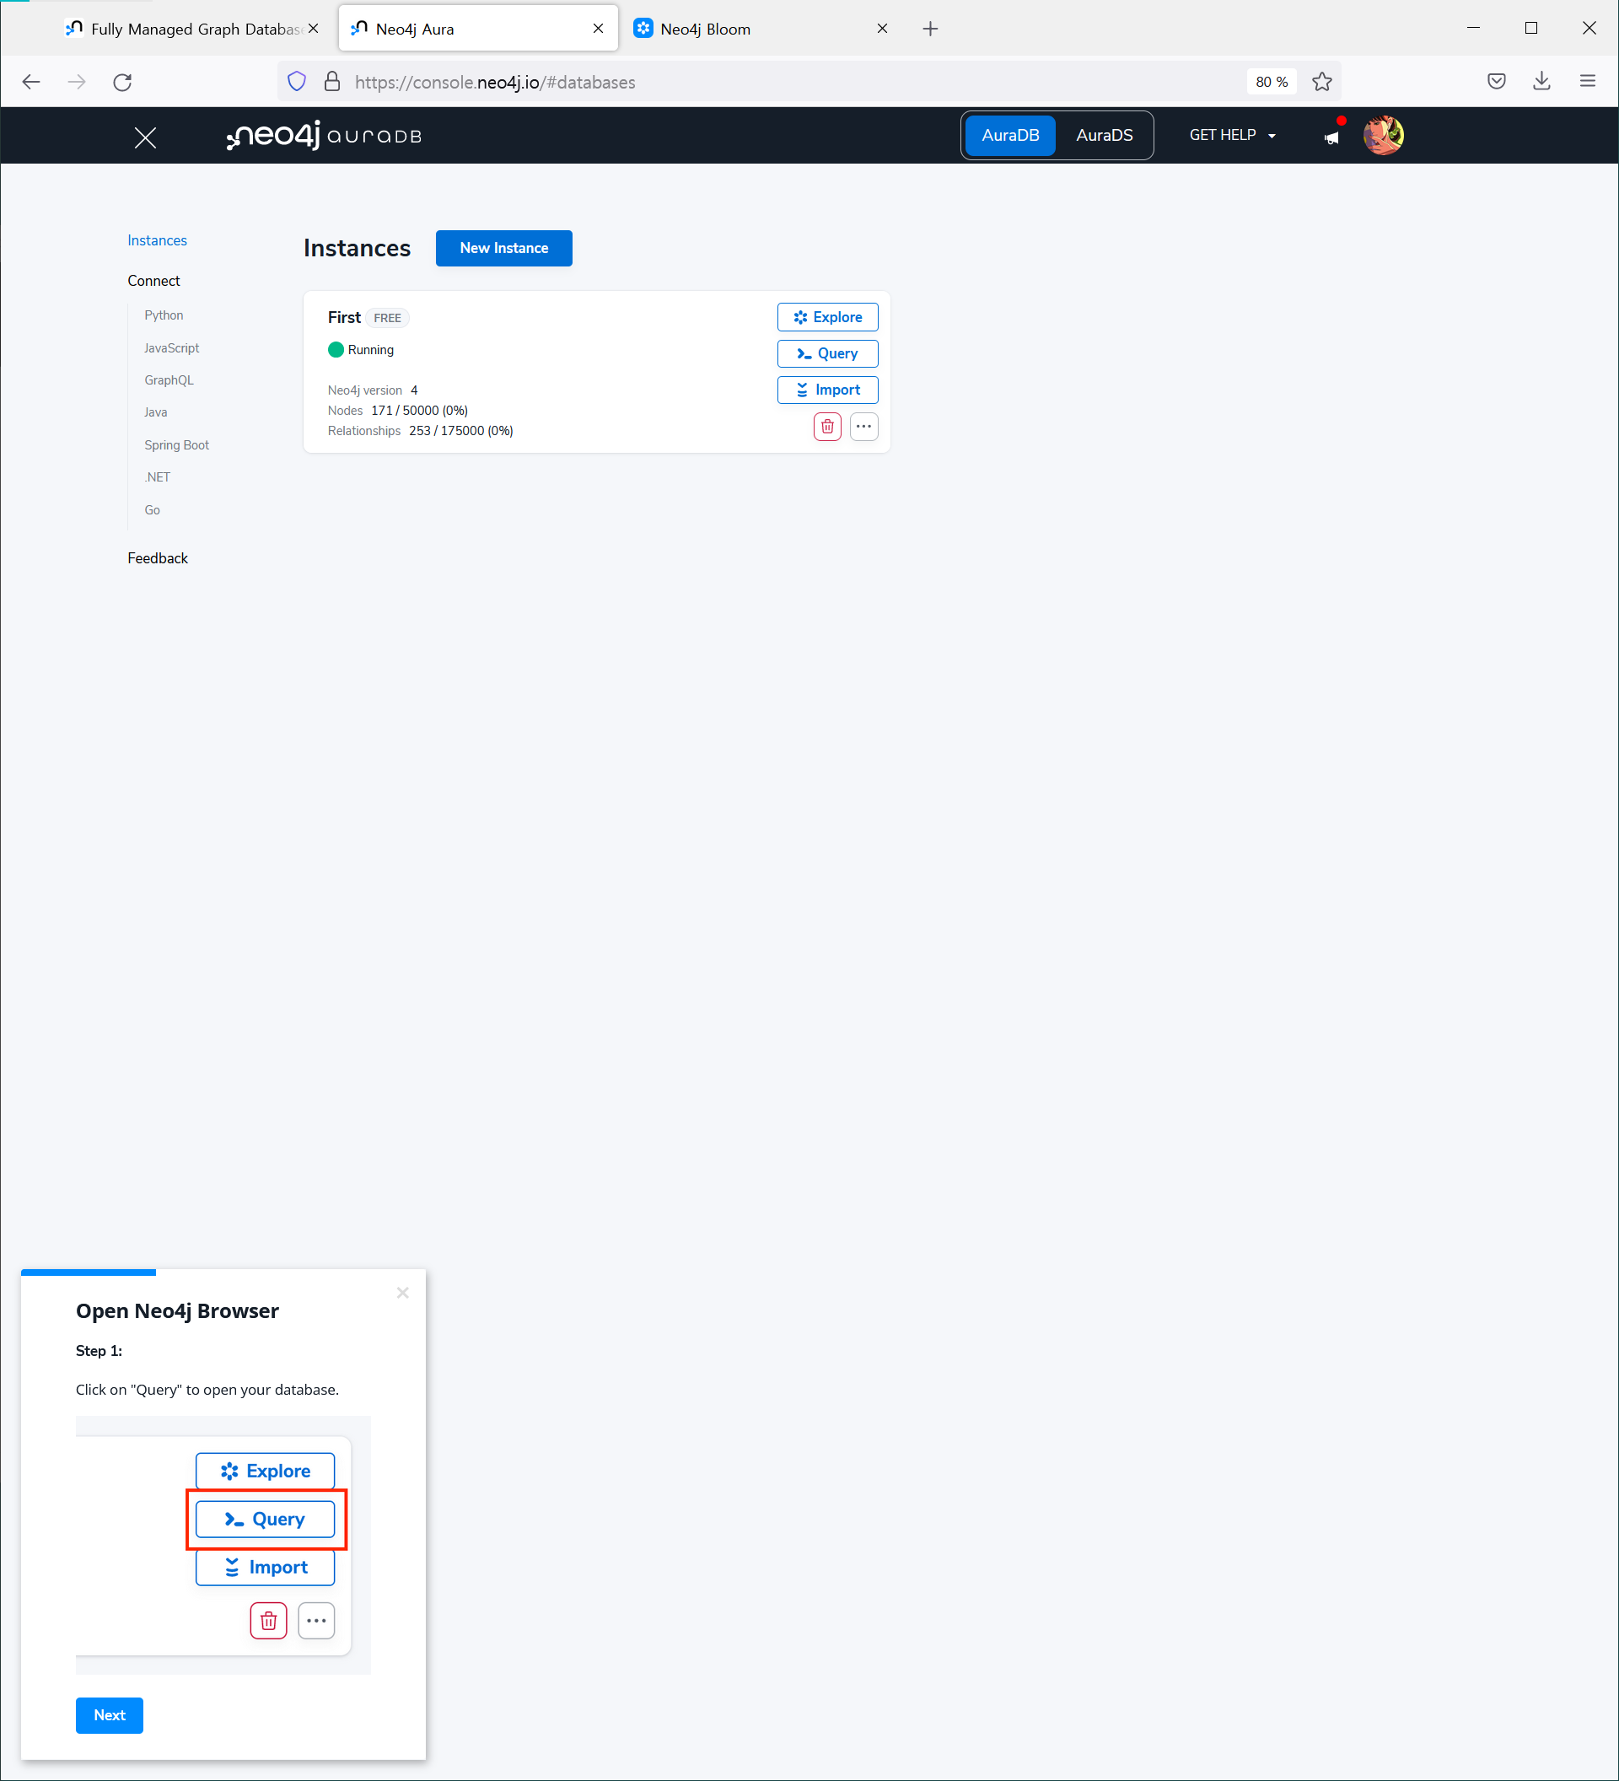
Task: Open the Firefox application menu
Action: [x=1587, y=81]
